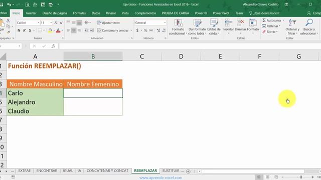The width and height of the screenshot is (321, 180).
Task: Click decrease decimals icon
Action: 164,30
